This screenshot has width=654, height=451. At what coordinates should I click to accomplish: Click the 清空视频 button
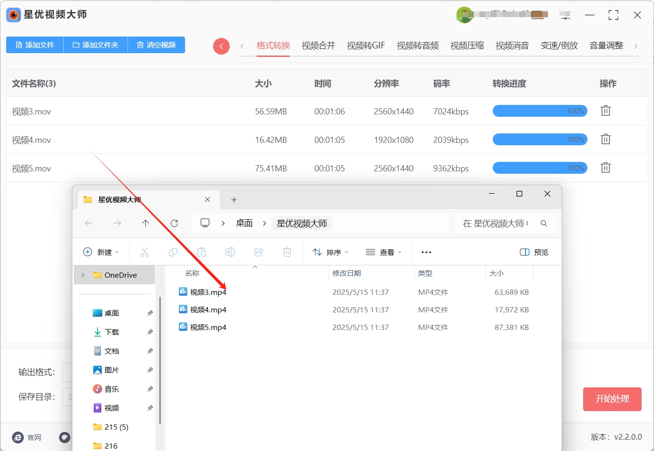[x=156, y=45]
